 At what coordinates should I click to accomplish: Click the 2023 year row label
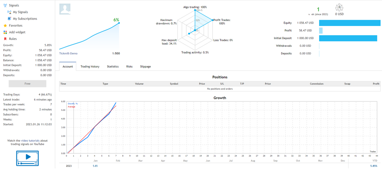69,166
